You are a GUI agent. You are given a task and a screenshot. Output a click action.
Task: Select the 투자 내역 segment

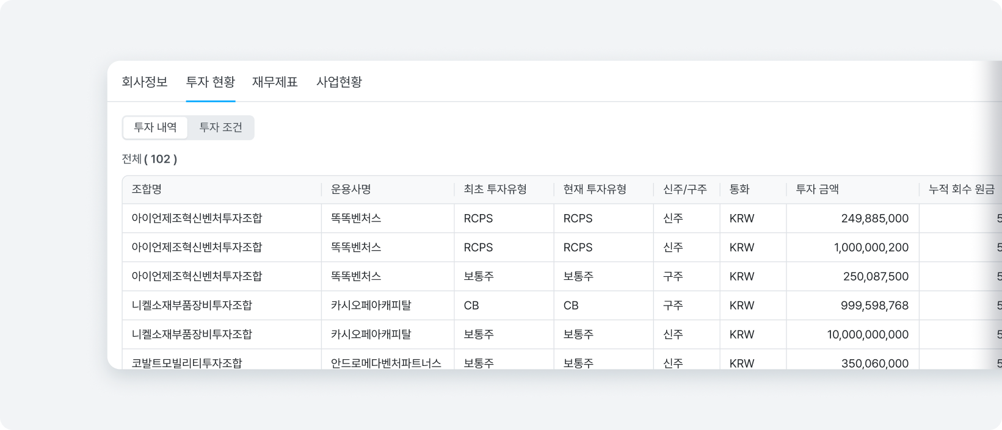(x=155, y=127)
